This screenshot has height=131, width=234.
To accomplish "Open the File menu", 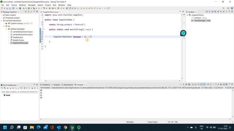I will [3, 5].
